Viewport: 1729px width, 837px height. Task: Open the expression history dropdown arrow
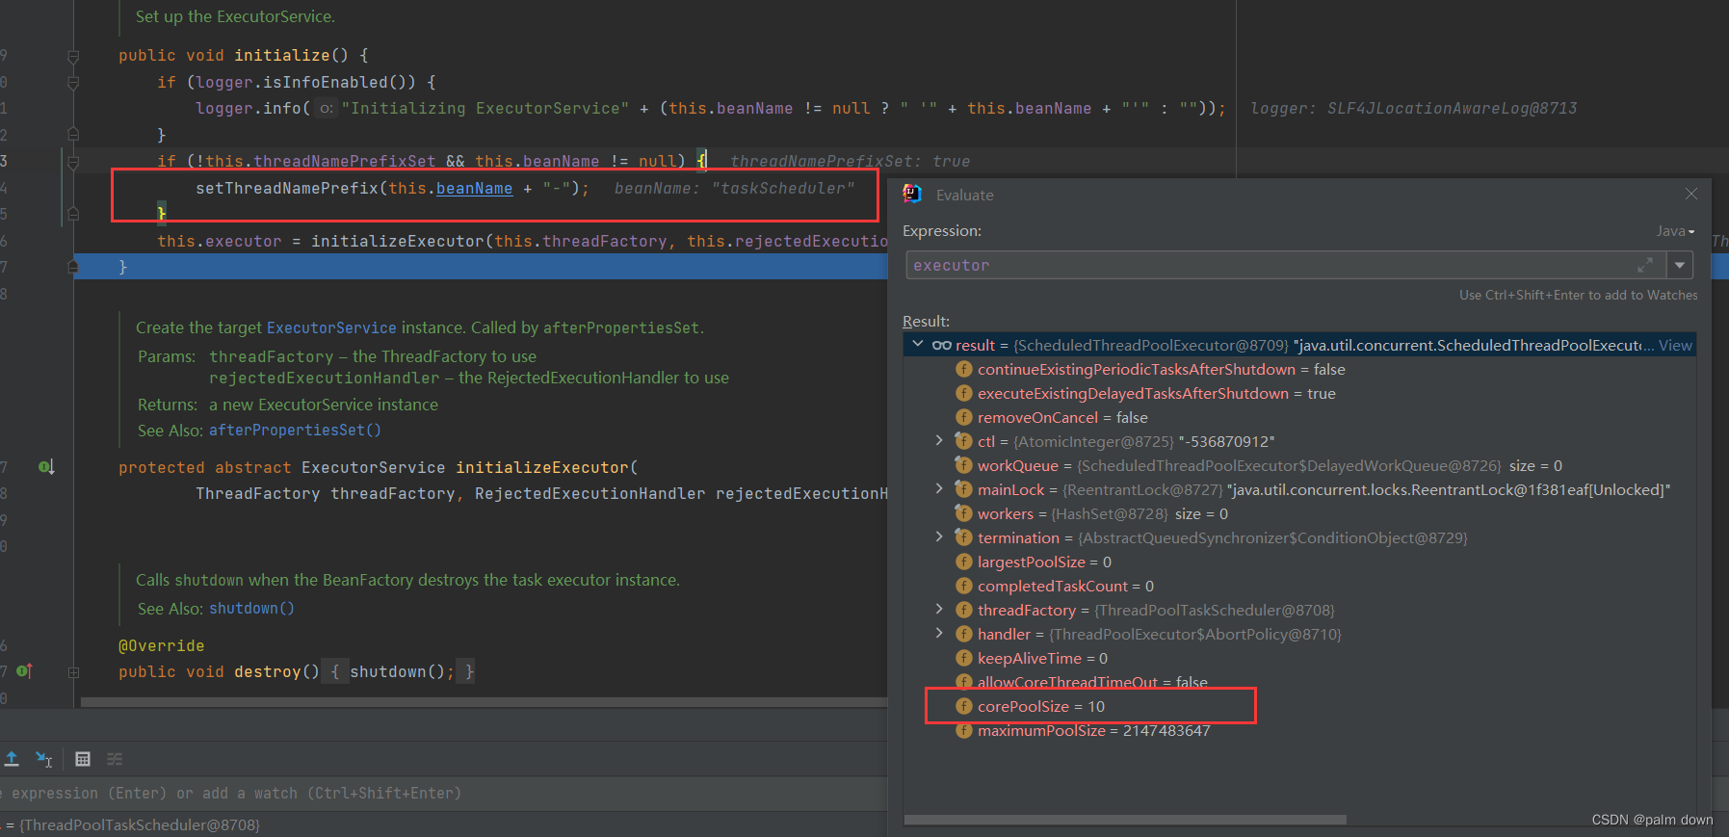point(1680,265)
